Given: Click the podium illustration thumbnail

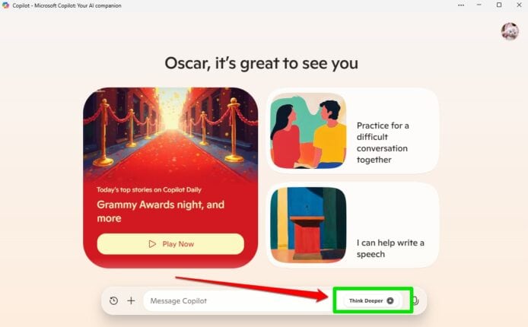Looking at the screenshot, I should 308,225.
